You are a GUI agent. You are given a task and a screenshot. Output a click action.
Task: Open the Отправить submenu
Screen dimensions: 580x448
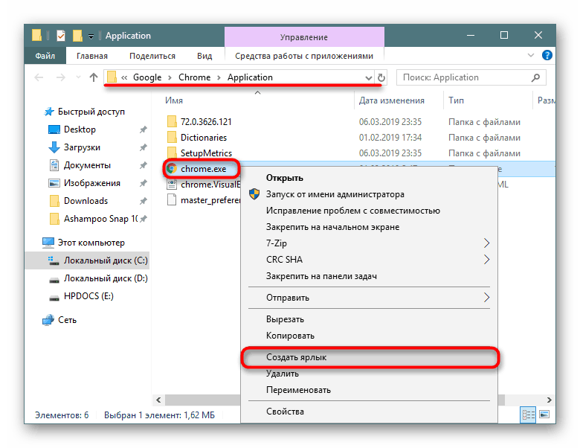coord(368,298)
